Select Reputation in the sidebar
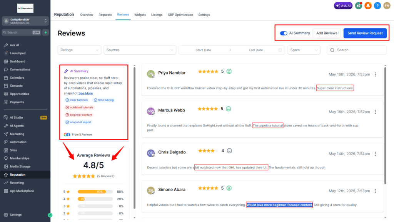The image size is (394, 222). tap(25, 175)
